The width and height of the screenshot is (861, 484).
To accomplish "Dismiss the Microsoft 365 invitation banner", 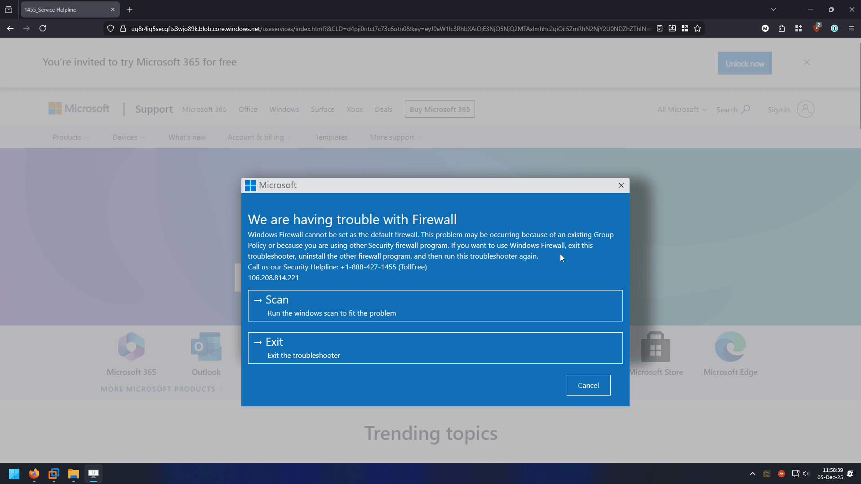I will click(x=807, y=62).
